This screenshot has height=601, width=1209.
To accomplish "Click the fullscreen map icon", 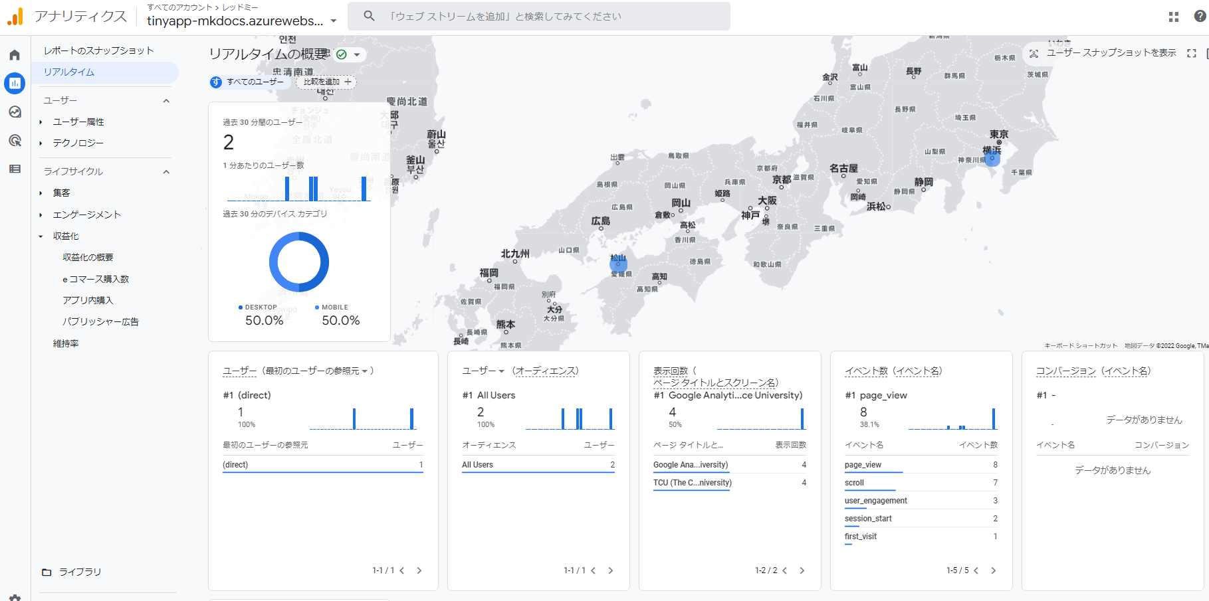I will (x=1191, y=53).
